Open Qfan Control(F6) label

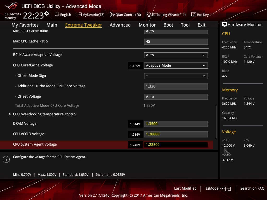(x=128, y=15)
